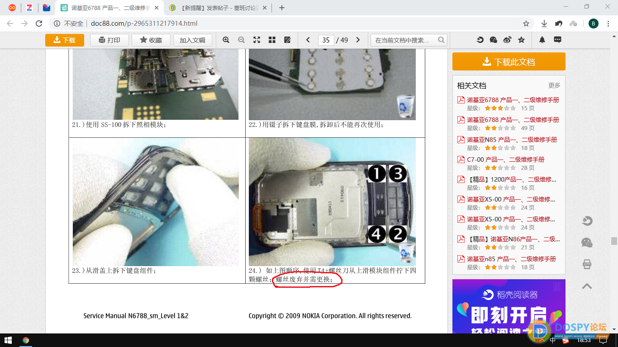Open Chrome three-dot menu
618x347 pixels.
tap(608, 23)
